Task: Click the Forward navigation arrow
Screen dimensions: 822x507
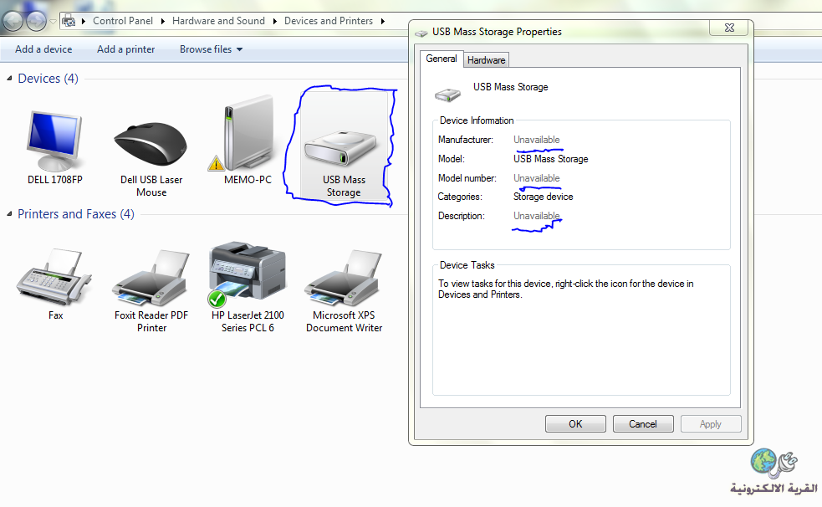Action: pyautogui.click(x=36, y=22)
